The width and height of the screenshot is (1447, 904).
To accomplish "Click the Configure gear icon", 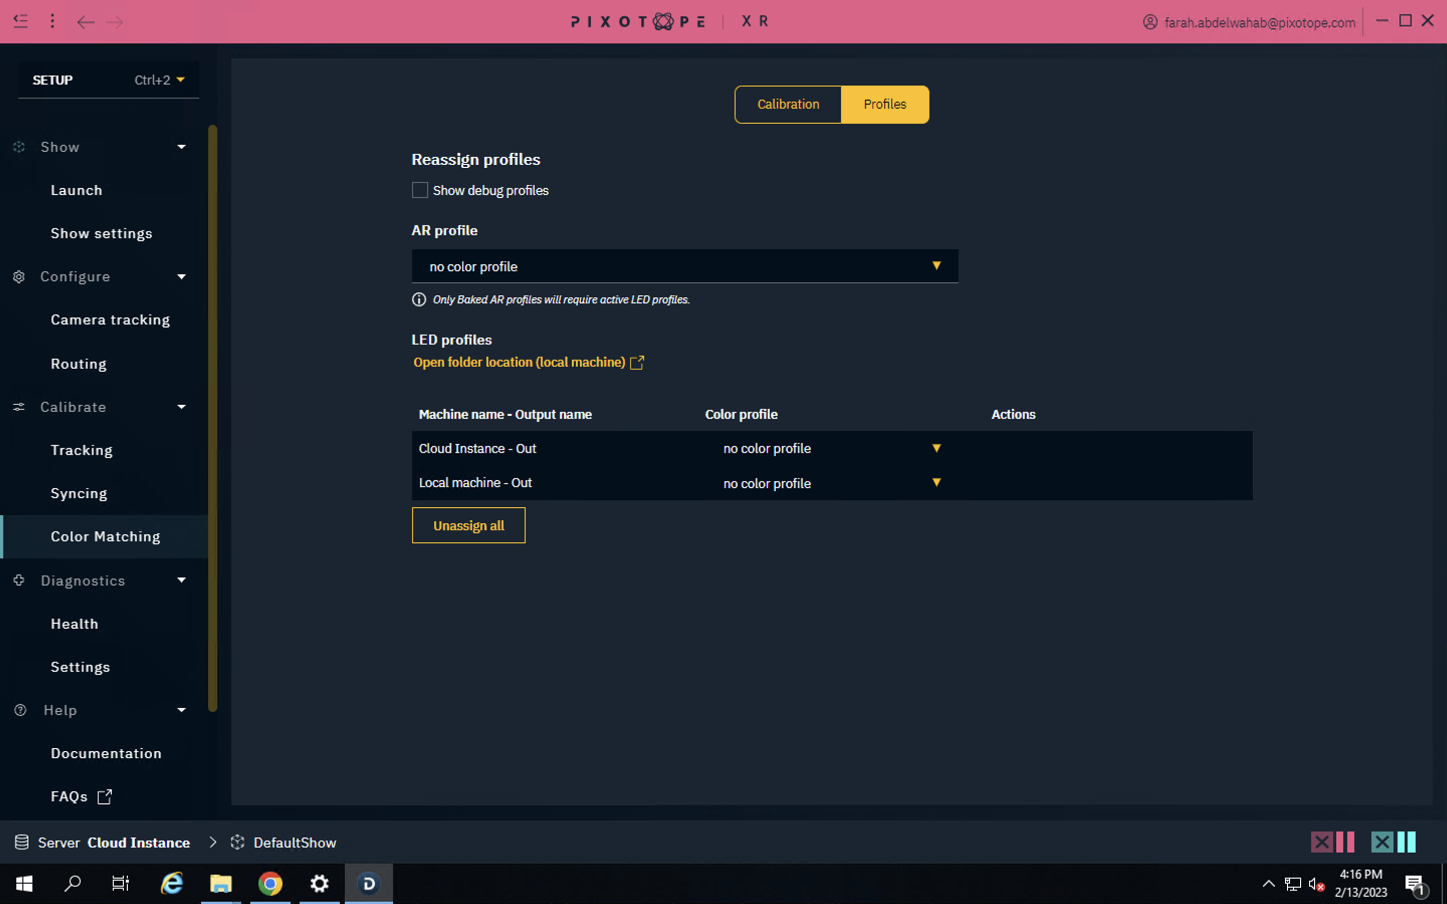I will pos(19,277).
